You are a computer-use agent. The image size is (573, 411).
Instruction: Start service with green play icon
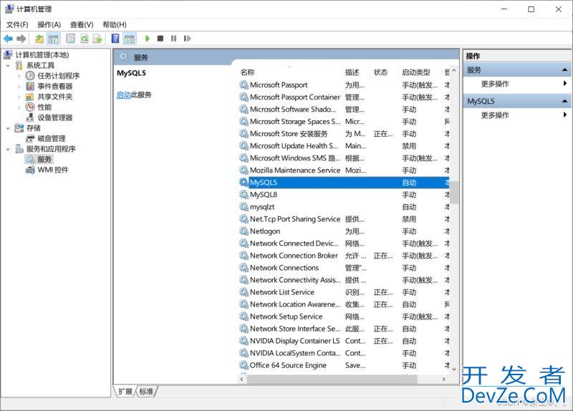[x=148, y=39]
